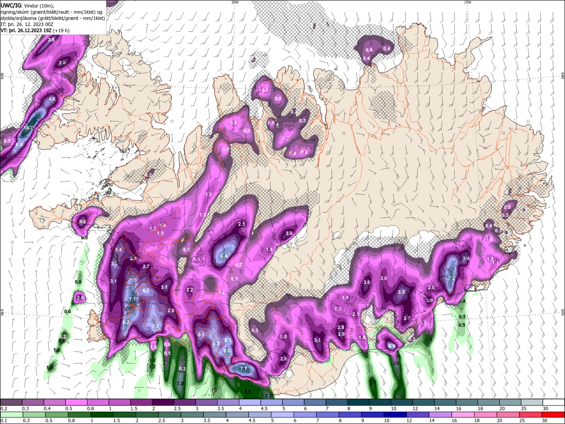Click the white '3.5' value on the map
The image size is (565, 424).
(401, 292)
